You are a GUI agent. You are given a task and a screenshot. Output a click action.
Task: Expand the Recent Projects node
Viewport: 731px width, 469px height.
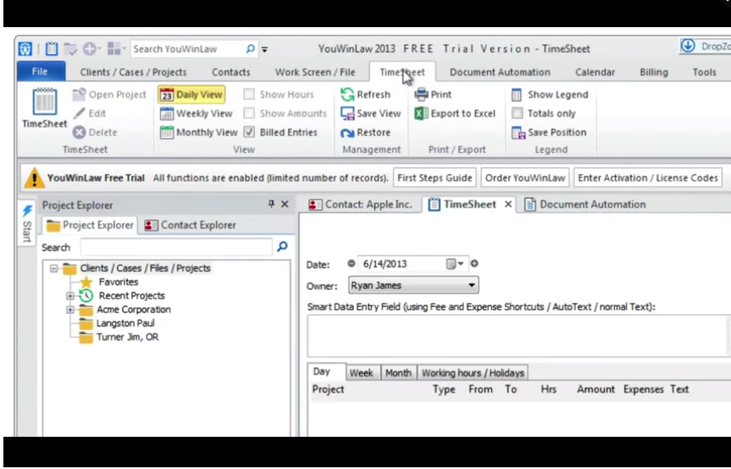[70, 296]
